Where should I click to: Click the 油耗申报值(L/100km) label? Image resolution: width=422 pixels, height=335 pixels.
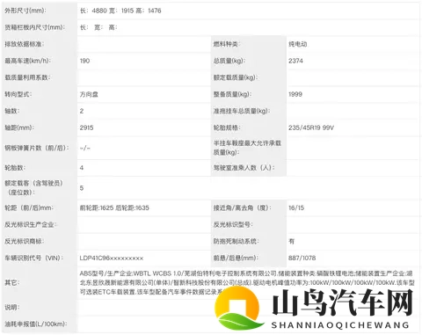point(36,324)
